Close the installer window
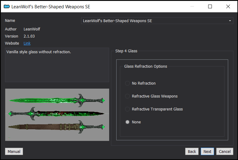238x160 pixels. (228, 6)
